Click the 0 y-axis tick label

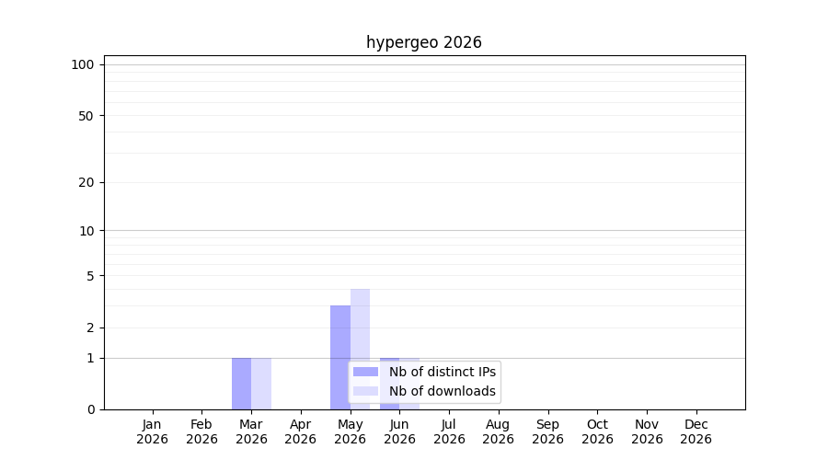pyautogui.click(x=91, y=409)
